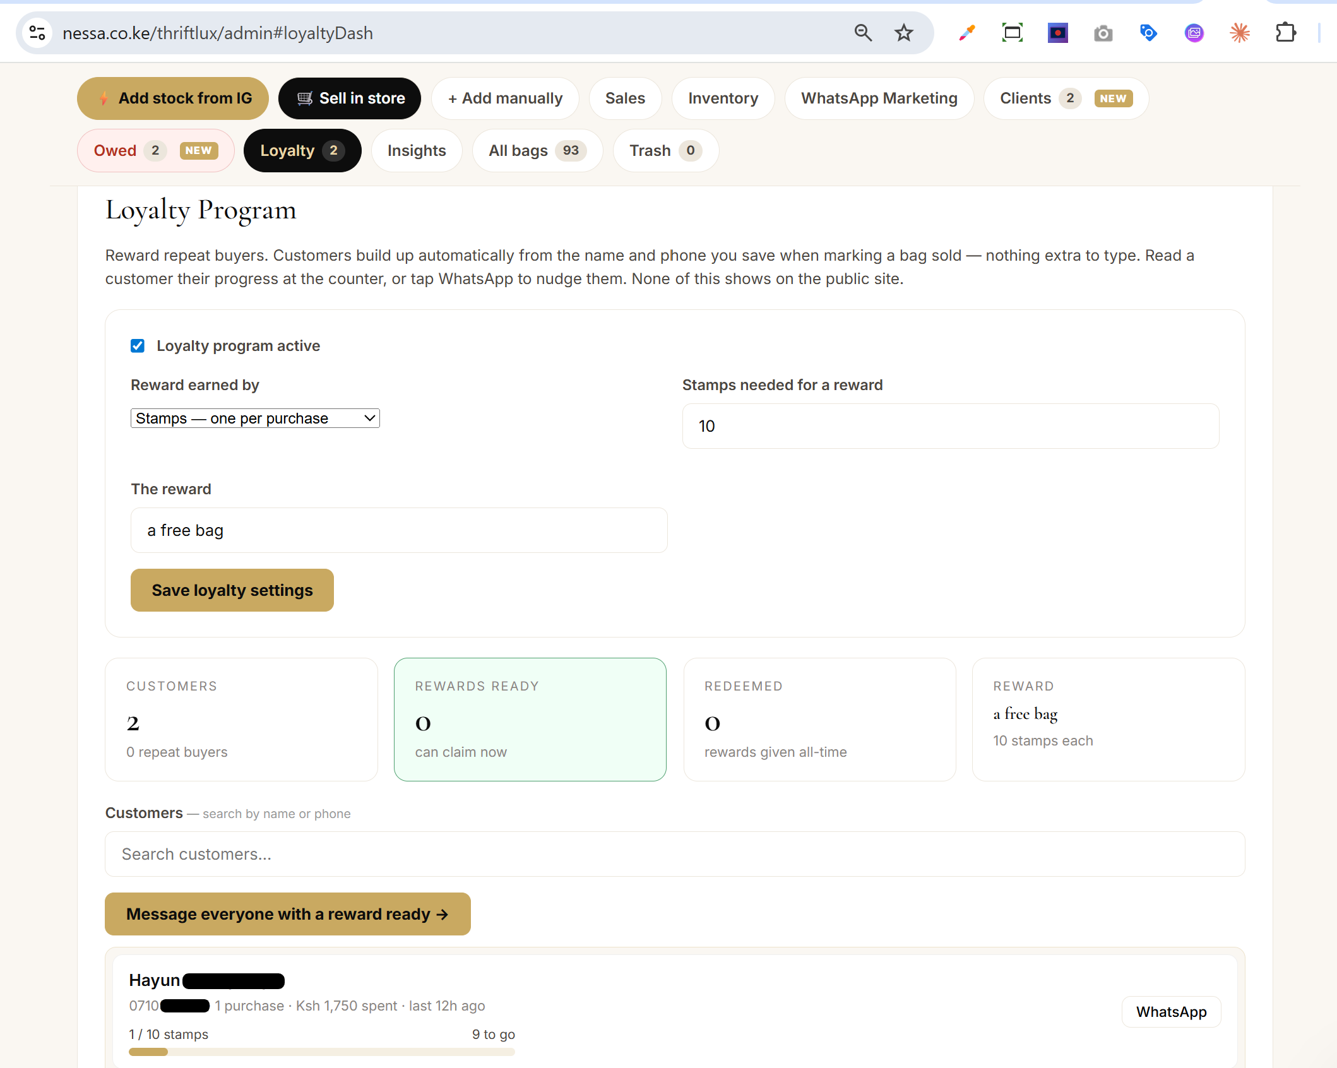The image size is (1337, 1068).
Task: Open the blue tag extension icon
Action: point(1148,33)
